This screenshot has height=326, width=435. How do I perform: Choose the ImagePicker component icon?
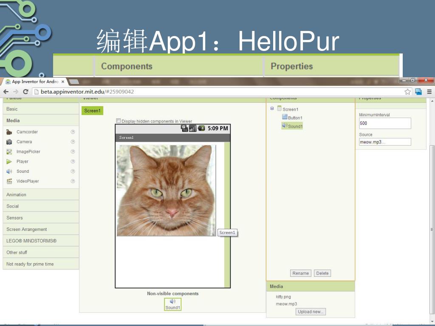tap(9, 152)
